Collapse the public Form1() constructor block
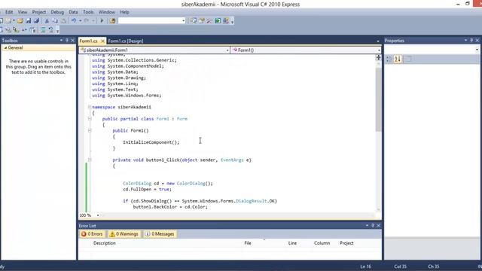482x271 pixels. click(90, 130)
